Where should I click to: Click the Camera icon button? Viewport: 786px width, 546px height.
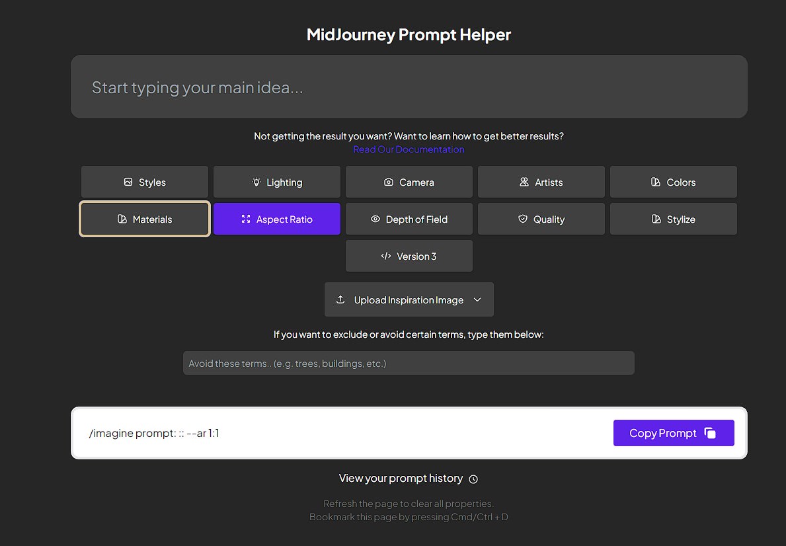[387, 182]
